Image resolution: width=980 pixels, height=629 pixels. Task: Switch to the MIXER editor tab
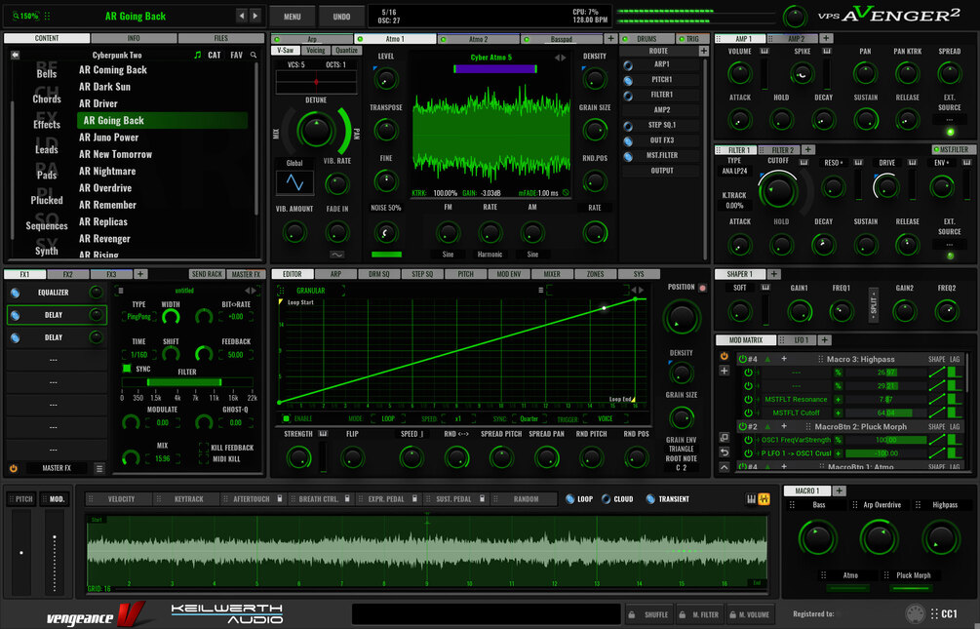click(552, 274)
